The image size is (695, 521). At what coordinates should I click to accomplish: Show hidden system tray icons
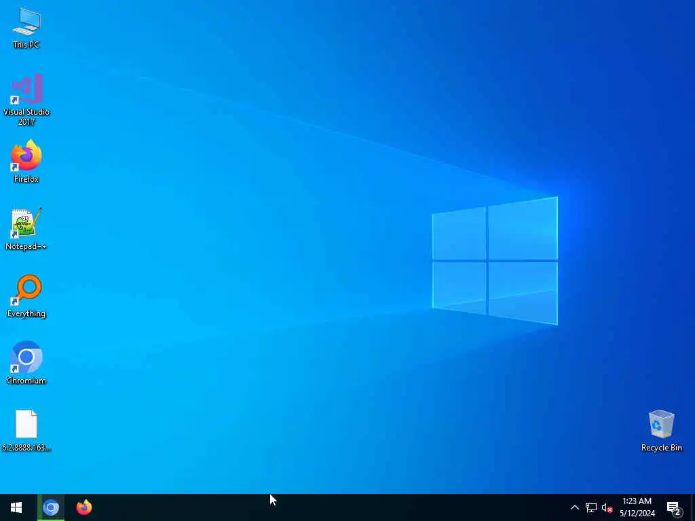[574, 507]
